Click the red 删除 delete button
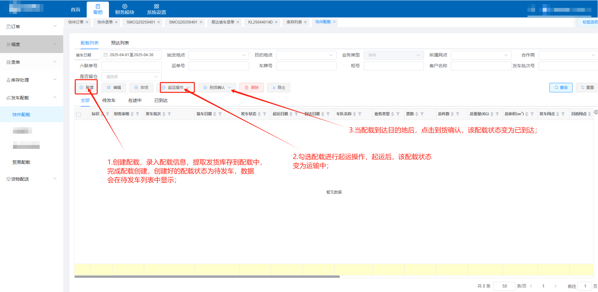The height and width of the screenshot is (292, 598). pos(252,88)
